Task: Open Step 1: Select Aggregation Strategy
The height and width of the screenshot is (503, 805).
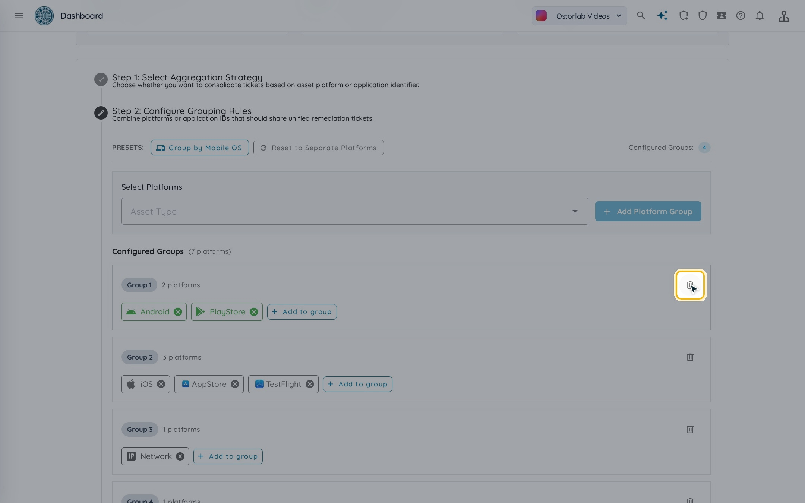Action: pos(187,77)
